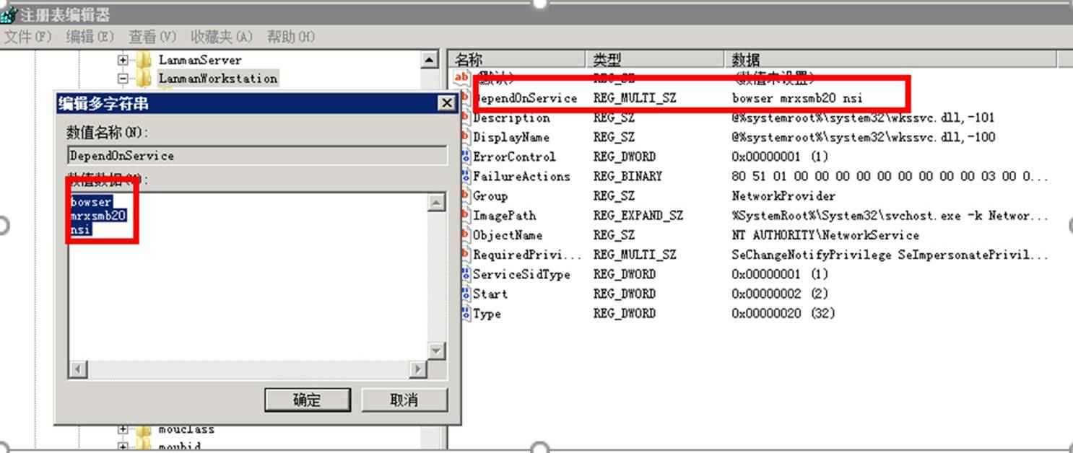Screen dimensions: 1073x453
Task: Click the FailureActions binary value icon
Action: coord(466,177)
